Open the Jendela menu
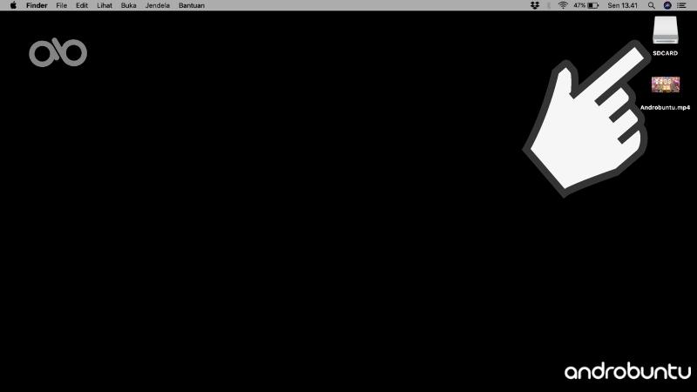The height and width of the screenshot is (392, 697). point(158,5)
